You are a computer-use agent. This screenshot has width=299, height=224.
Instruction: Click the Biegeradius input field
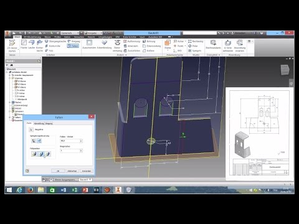click(70, 151)
